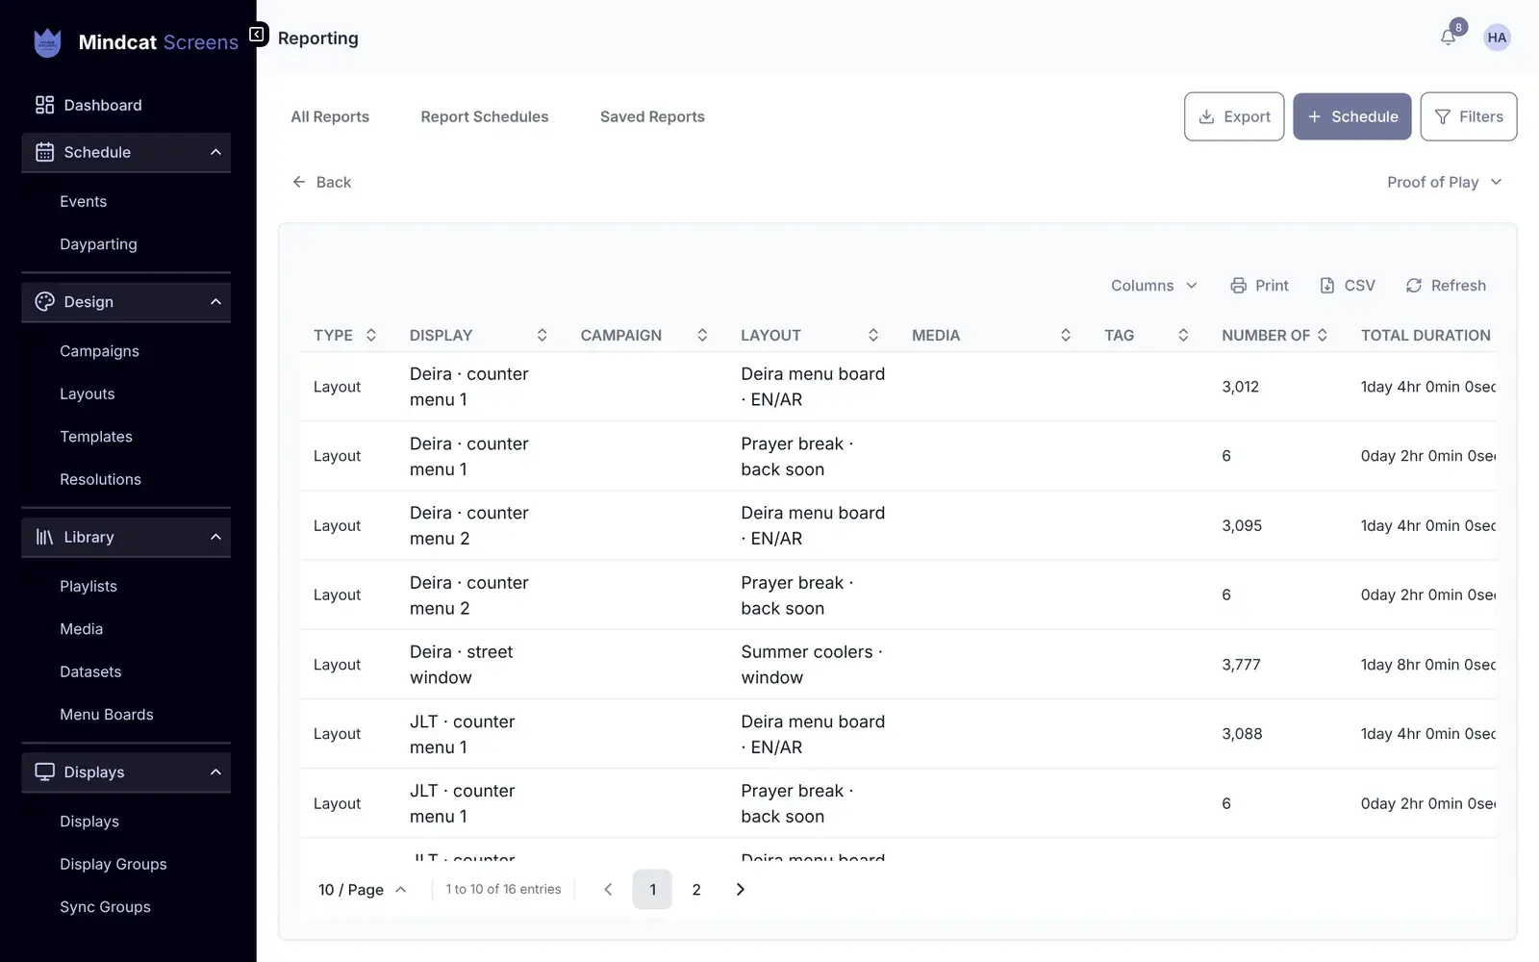This screenshot has width=1539, height=962.
Task: Select page 1 in pagination
Action: (652, 890)
